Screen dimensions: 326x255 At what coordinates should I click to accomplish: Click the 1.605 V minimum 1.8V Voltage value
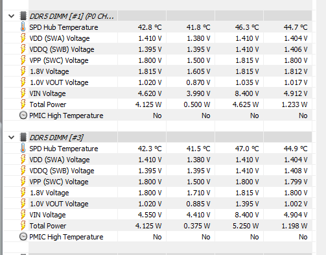coord(198,71)
